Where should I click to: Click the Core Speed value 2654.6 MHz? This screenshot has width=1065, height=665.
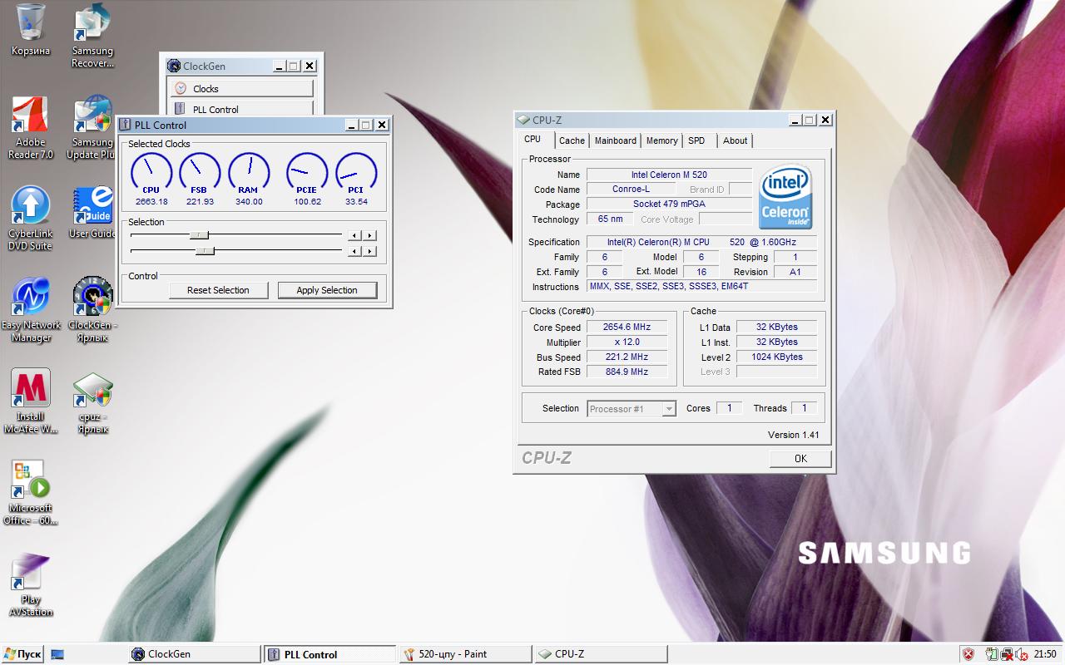(x=627, y=328)
